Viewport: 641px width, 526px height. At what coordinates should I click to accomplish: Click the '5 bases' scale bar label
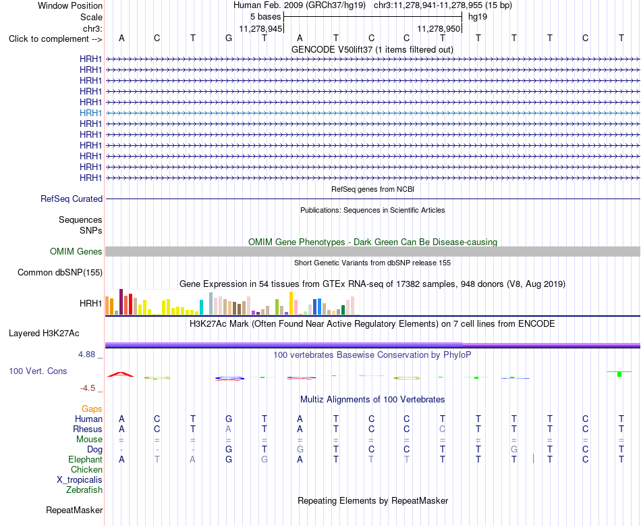point(265,17)
